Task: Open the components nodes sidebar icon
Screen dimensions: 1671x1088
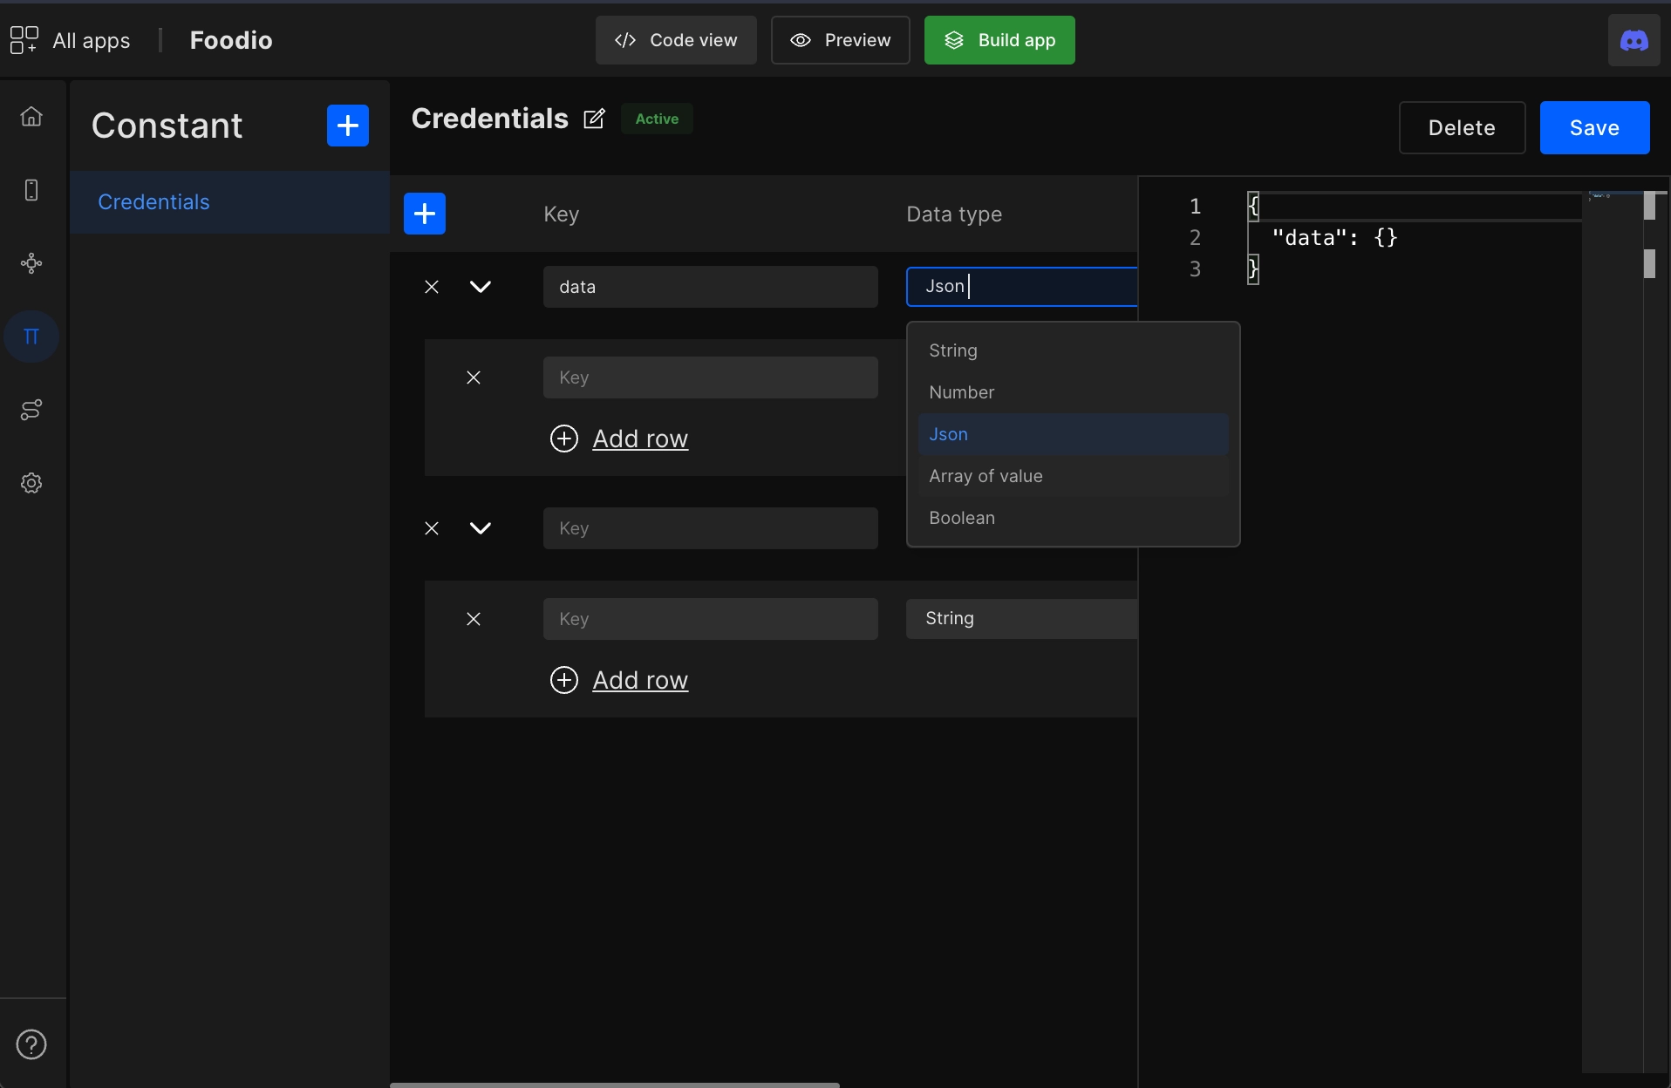Action: tap(31, 263)
